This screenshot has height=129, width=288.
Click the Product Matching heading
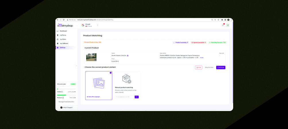click(x=92, y=36)
